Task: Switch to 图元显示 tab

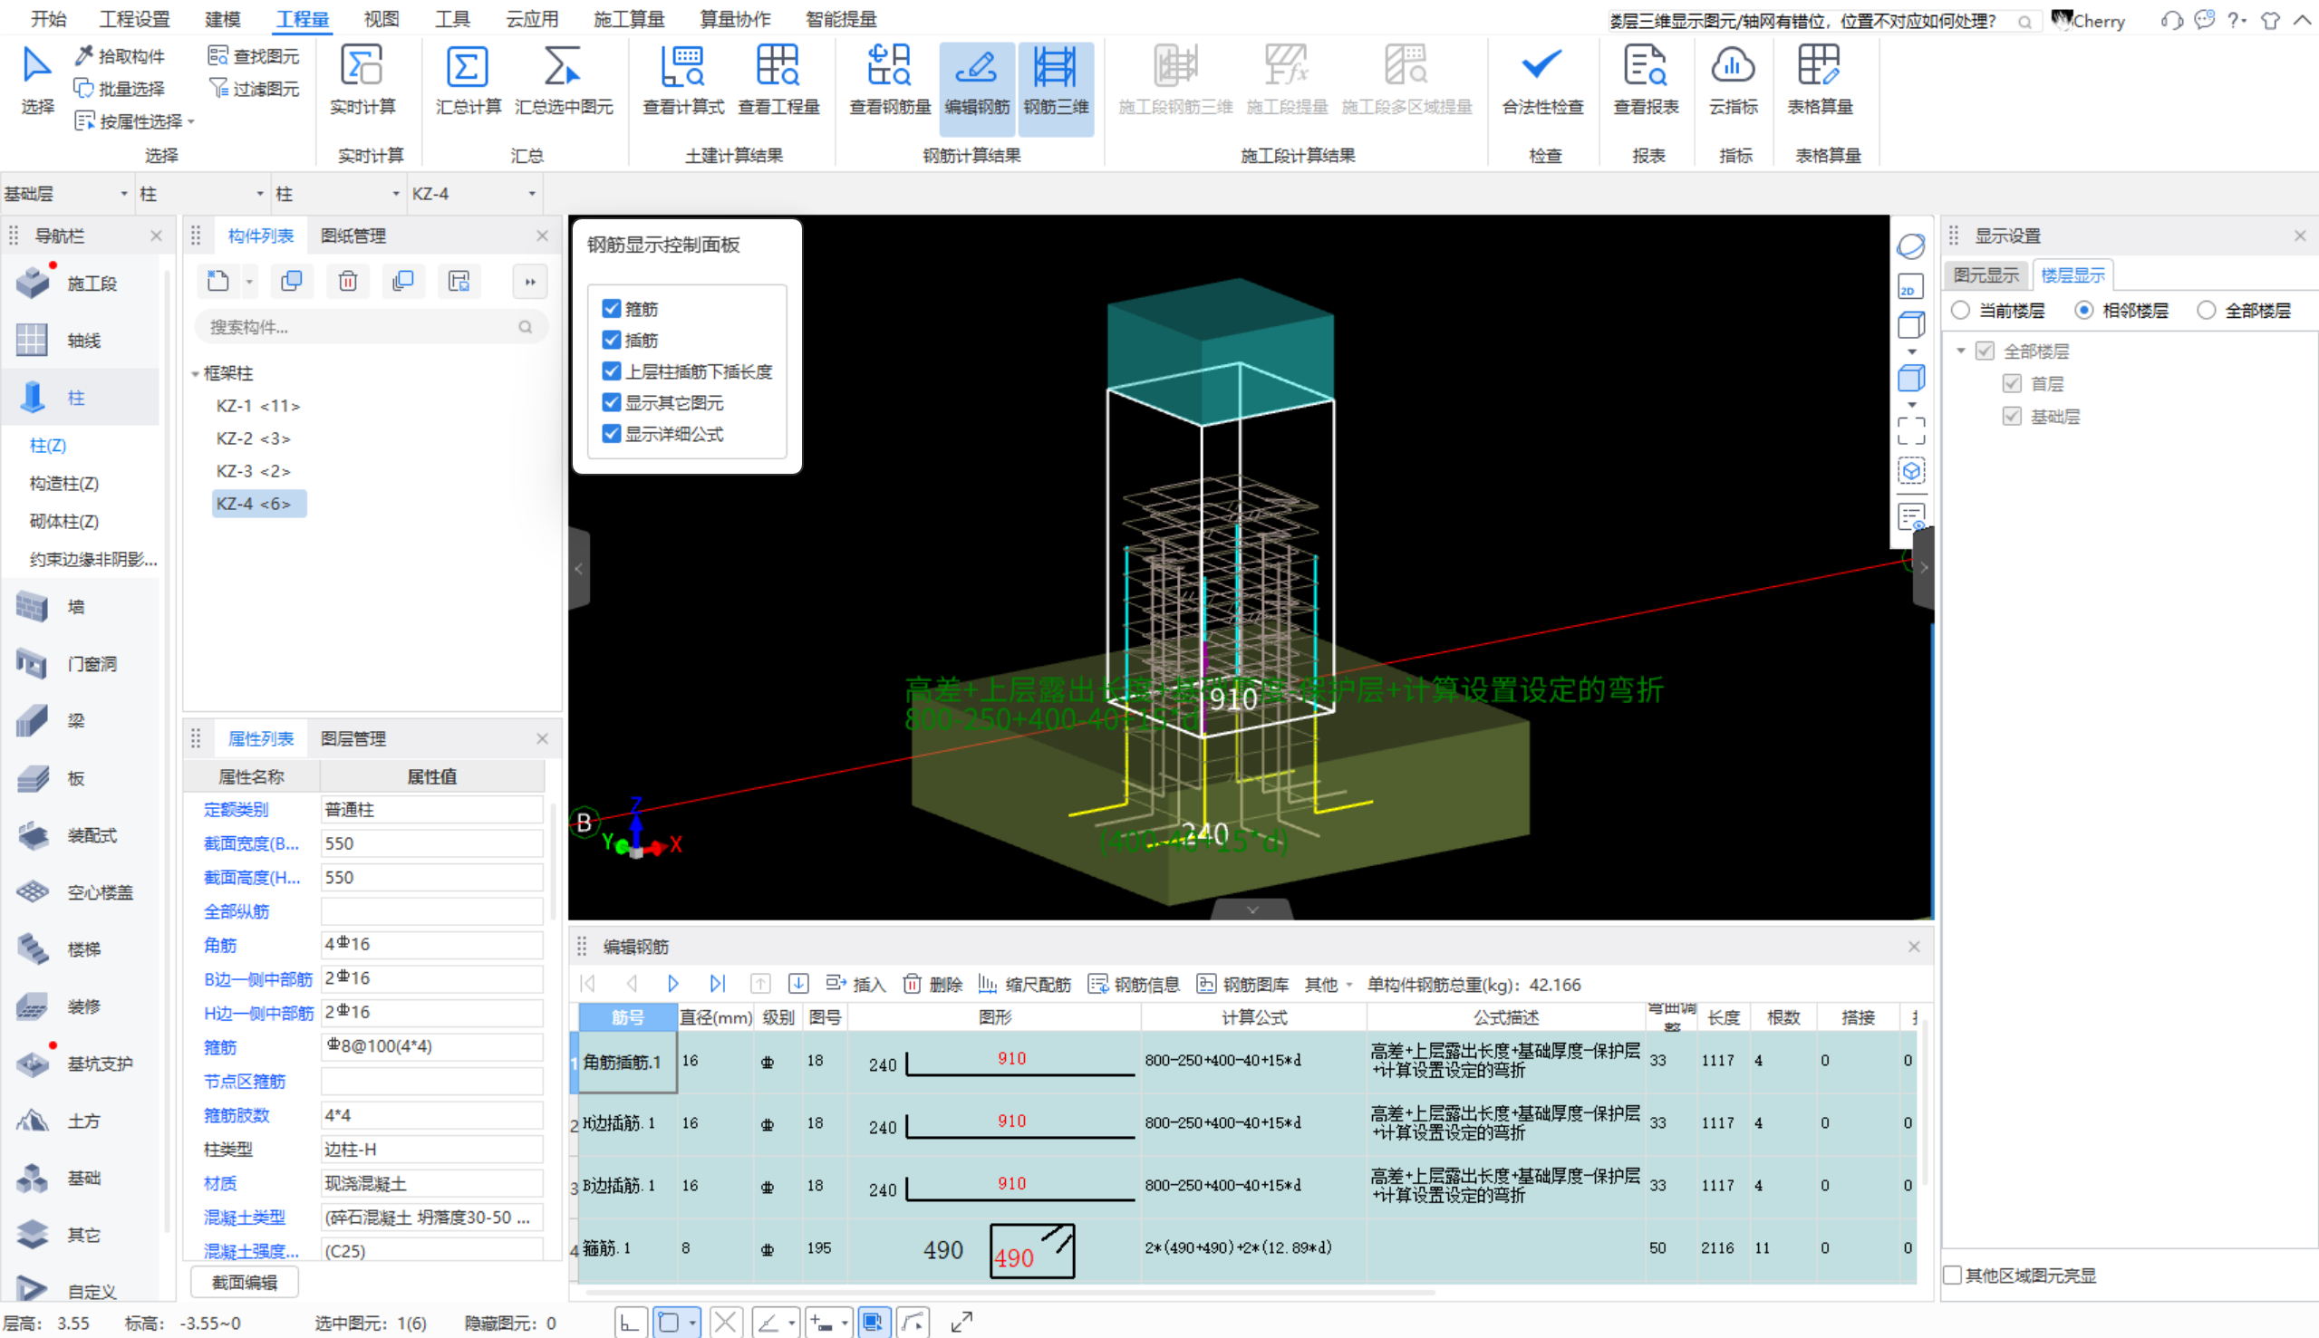Action: tap(1986, 274)
